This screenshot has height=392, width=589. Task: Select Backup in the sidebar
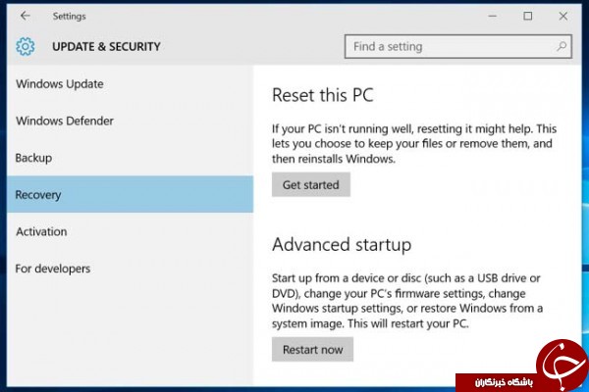tap(130, 158)
